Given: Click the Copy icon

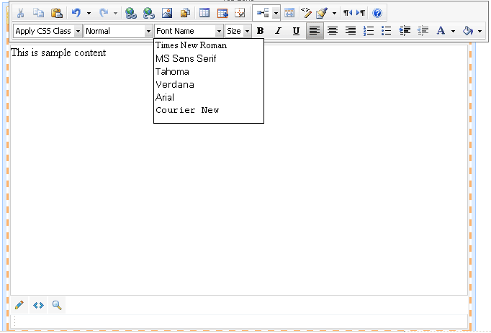Looking at the screenshot, I should pyautogui.click(x=38, y=13).
